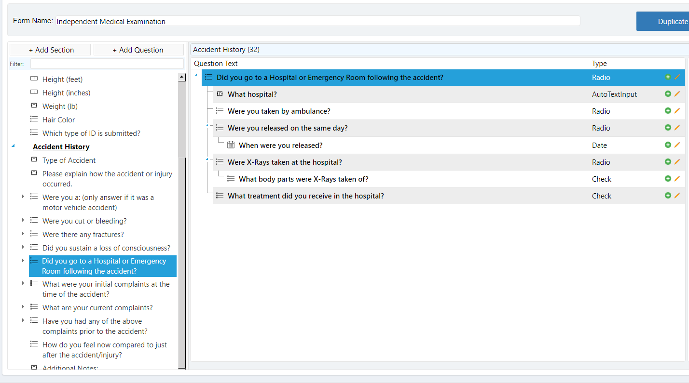Click the + Add Section button

(x=50, y=50)
